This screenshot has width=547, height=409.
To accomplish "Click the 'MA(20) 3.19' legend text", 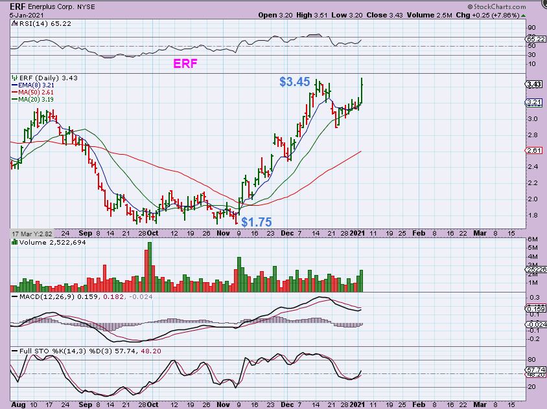I will (36, 99).
